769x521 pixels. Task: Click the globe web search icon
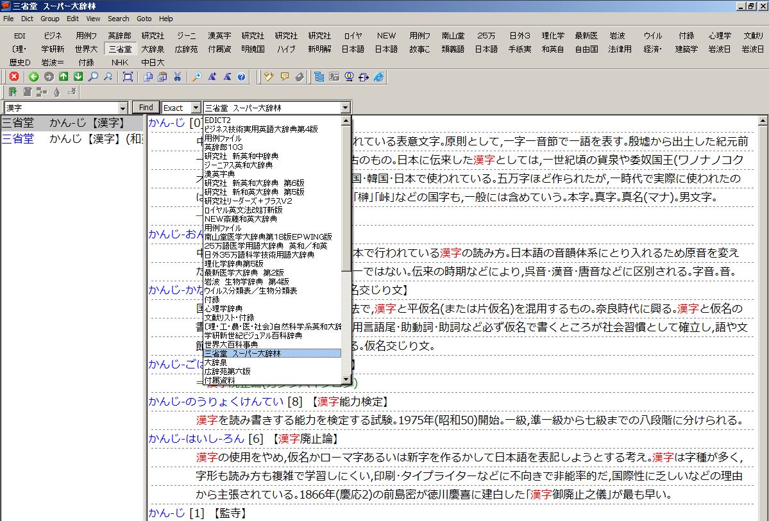(349, 76)
